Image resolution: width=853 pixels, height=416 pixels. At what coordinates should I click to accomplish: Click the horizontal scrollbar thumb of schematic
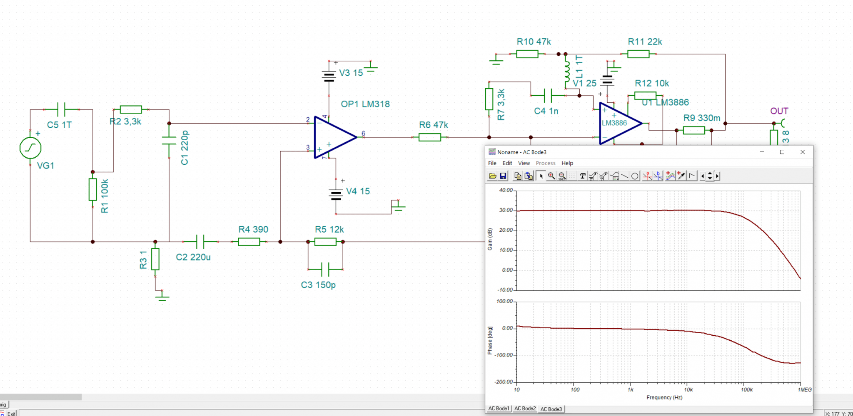41,397
